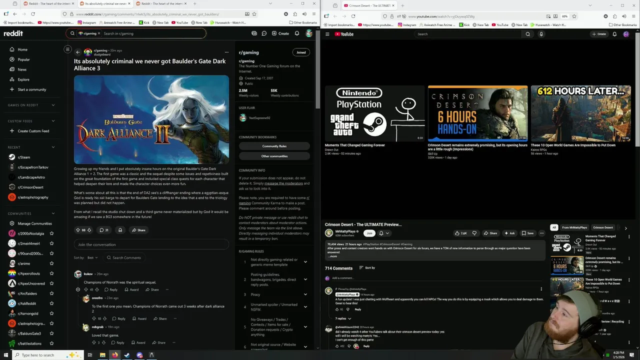Image resolution: width=640 pixels, height=360 pixels.
Task: Click 'Join the conversation' comment box
Action: pyautogui.click(x=151, y=244)
